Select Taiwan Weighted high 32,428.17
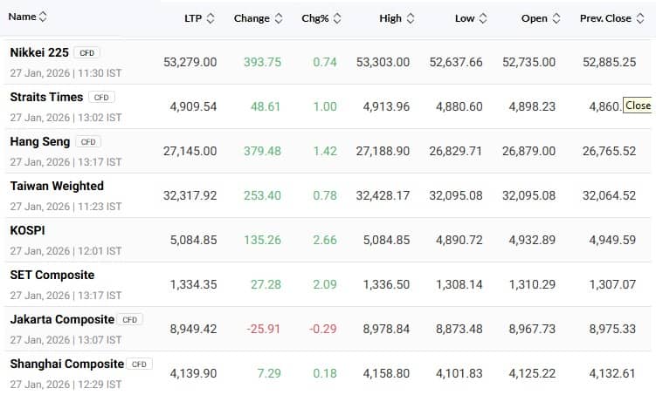 [x=383, y=195]
